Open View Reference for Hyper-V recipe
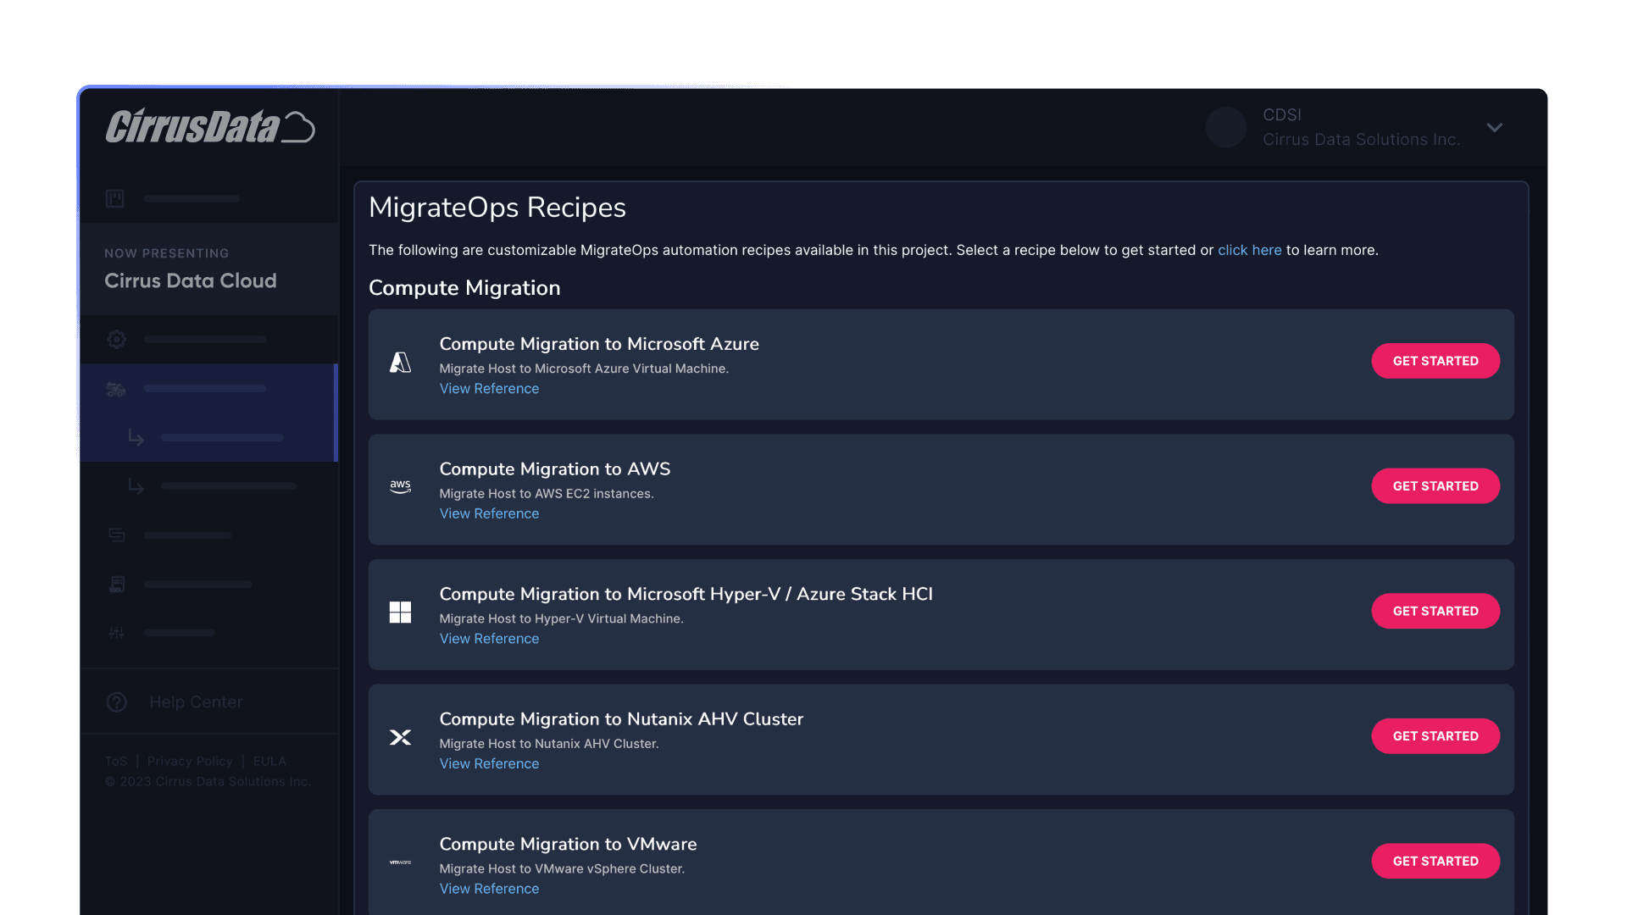The width and height of the screenshot is (1627, 915). coord(489,638)
